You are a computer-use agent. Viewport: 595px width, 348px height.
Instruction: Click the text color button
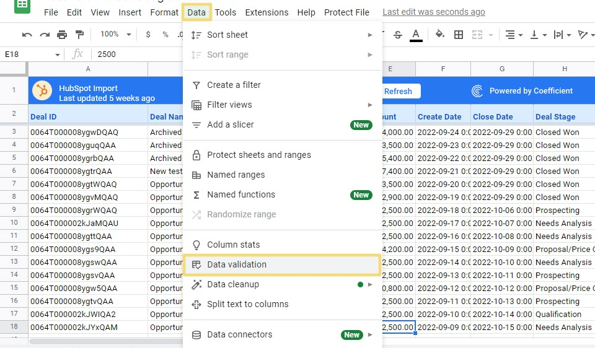coord(416,35)
